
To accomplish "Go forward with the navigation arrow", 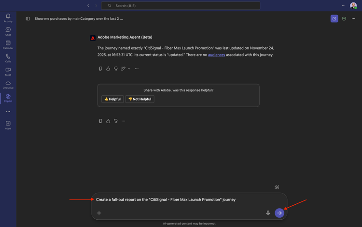I will pos(96,5).
